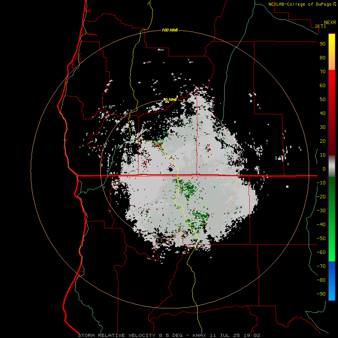Click the gray zero-velocity segment of the color bar

(332, 166)
